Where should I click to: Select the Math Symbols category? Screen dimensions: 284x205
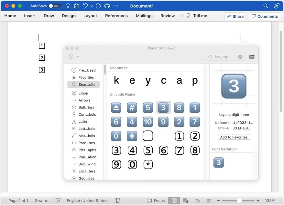[83, 136]
